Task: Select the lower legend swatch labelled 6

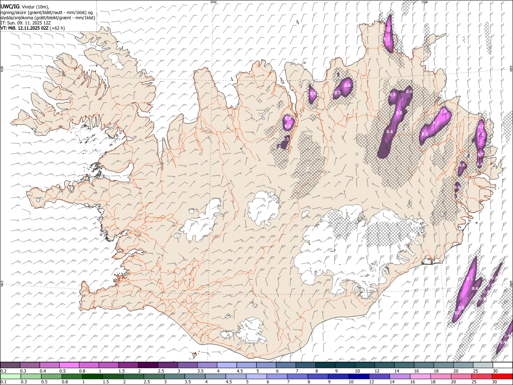Action: pos(277,376)
